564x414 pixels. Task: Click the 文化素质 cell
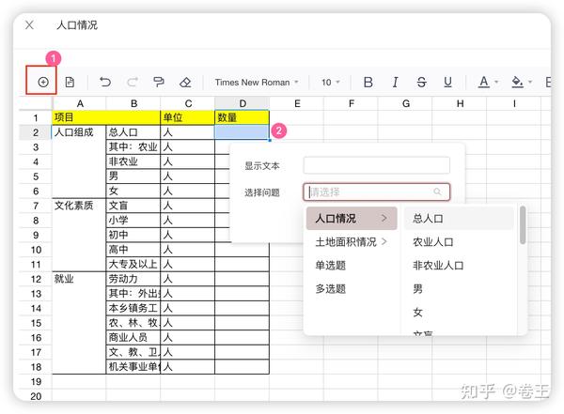79,235
